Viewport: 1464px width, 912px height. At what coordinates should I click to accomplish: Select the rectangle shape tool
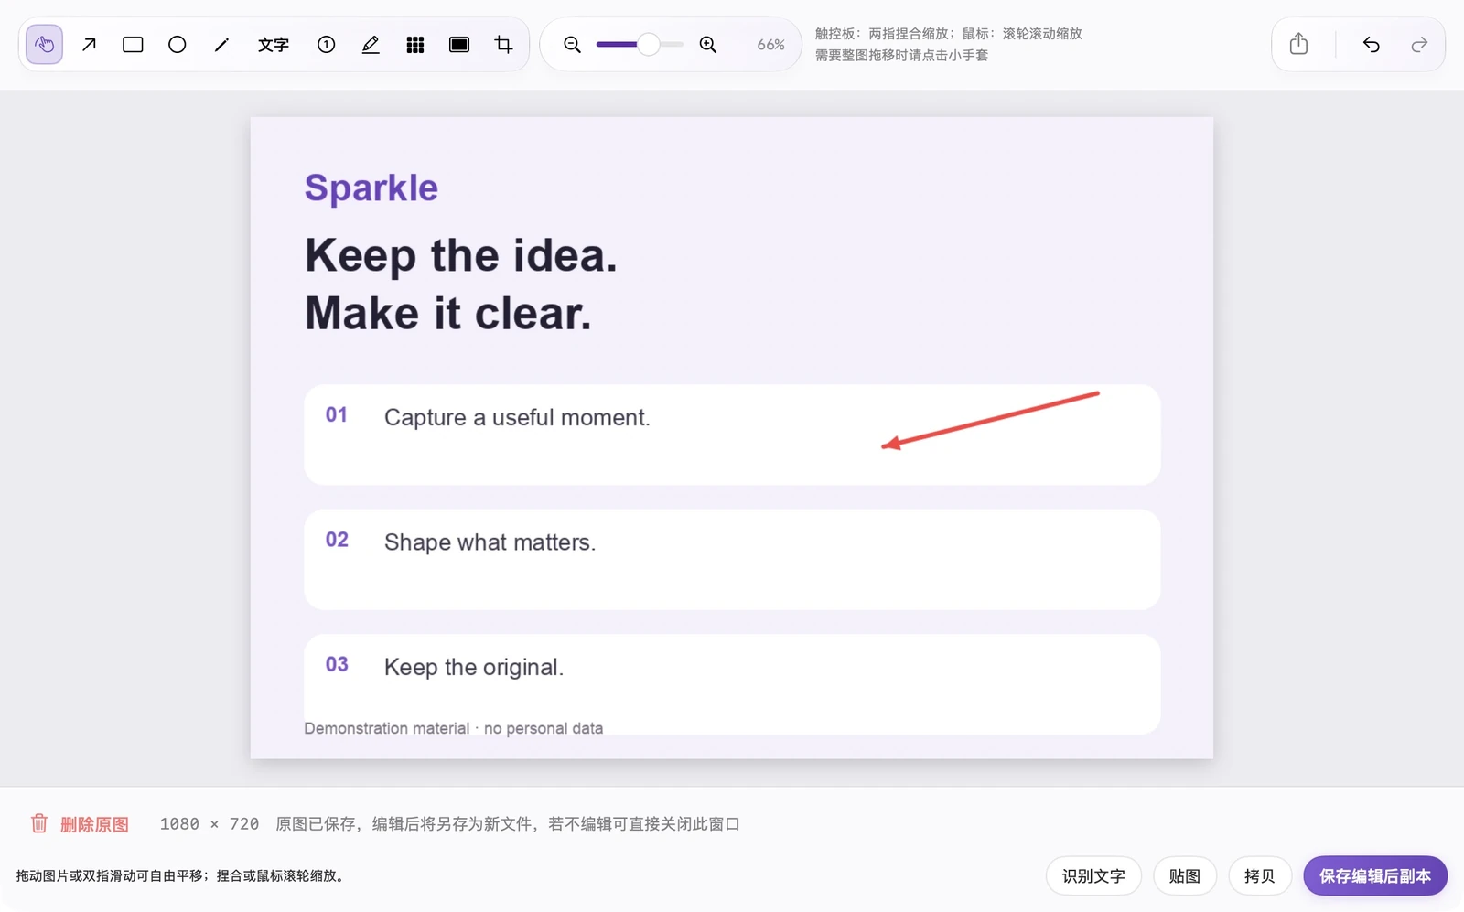point(133,45)
